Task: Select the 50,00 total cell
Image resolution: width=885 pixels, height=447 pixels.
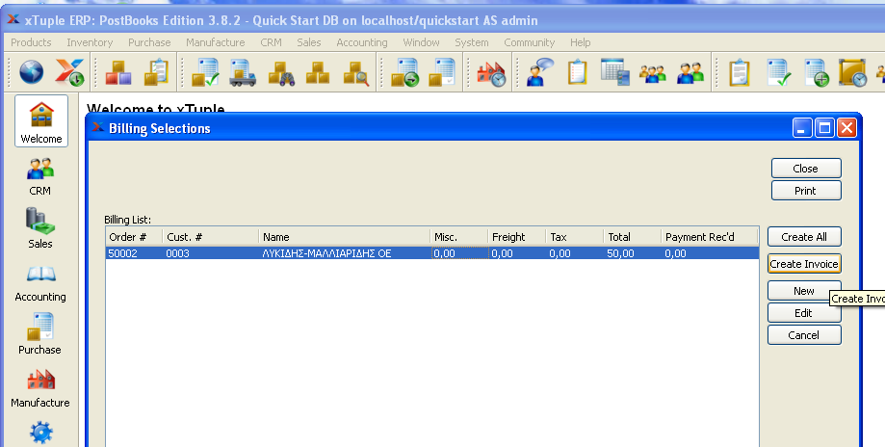Action: click(632, 253)
